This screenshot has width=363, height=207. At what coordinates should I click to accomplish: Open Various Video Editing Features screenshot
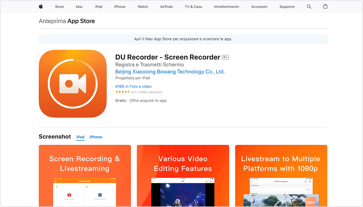point(183,176)
